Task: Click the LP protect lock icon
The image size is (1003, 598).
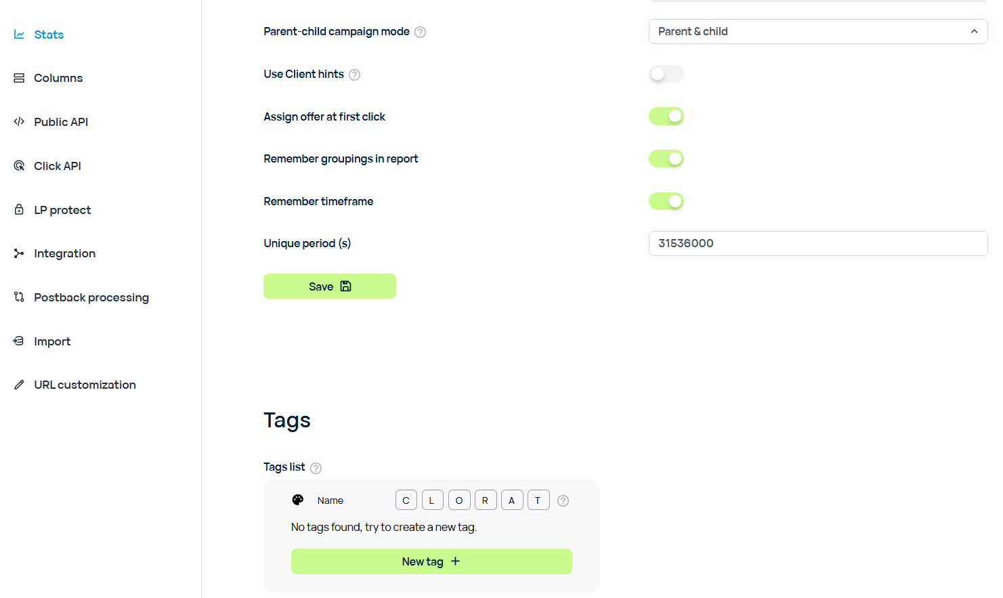Action: [x=19, y=210]
